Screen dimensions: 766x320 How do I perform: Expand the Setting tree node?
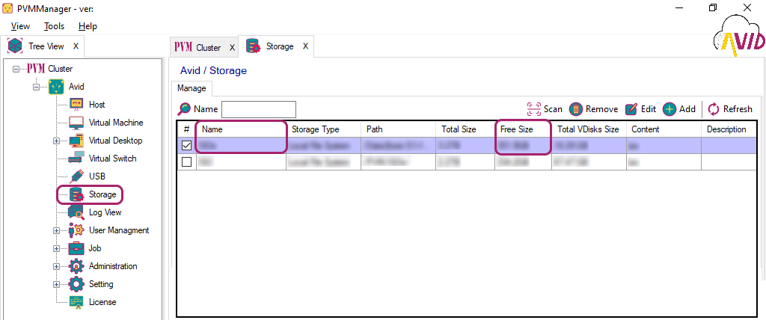pyautogui.click(x=56, y=284)
